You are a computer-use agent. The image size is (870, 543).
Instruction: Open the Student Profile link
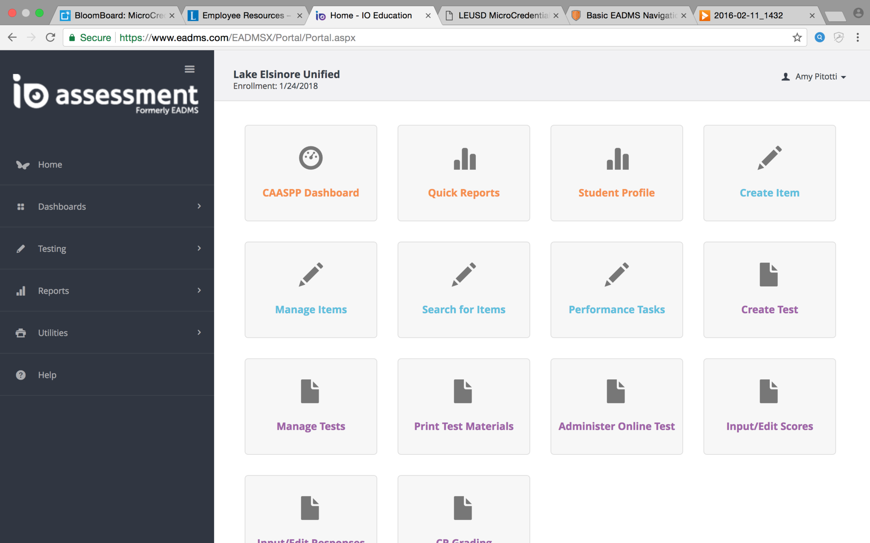(616, 193)
